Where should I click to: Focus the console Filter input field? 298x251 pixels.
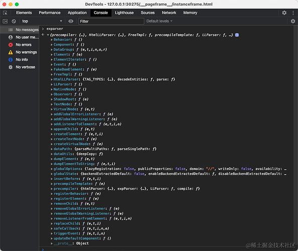[x=111, y=21]
